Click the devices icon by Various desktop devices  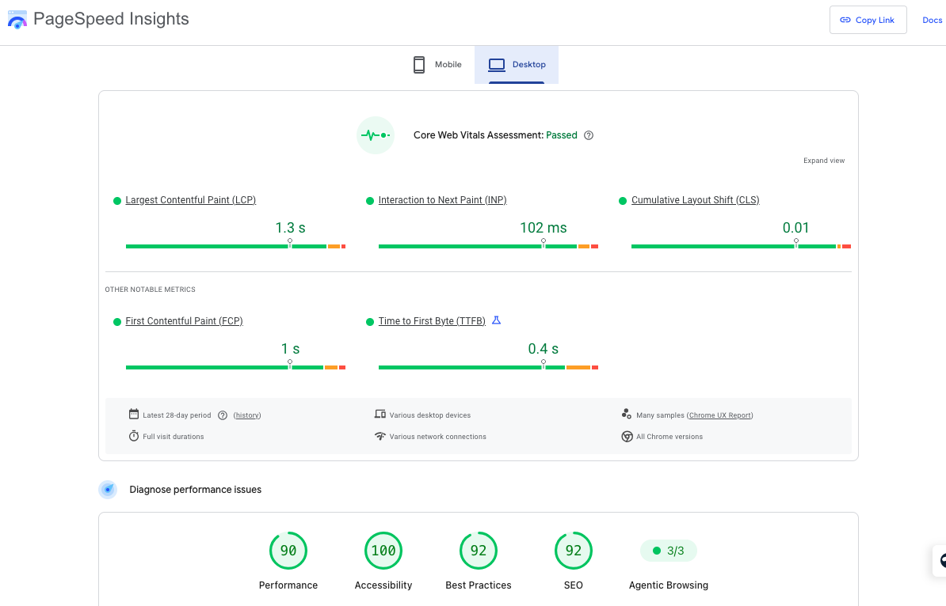click(x=380, y=414)
